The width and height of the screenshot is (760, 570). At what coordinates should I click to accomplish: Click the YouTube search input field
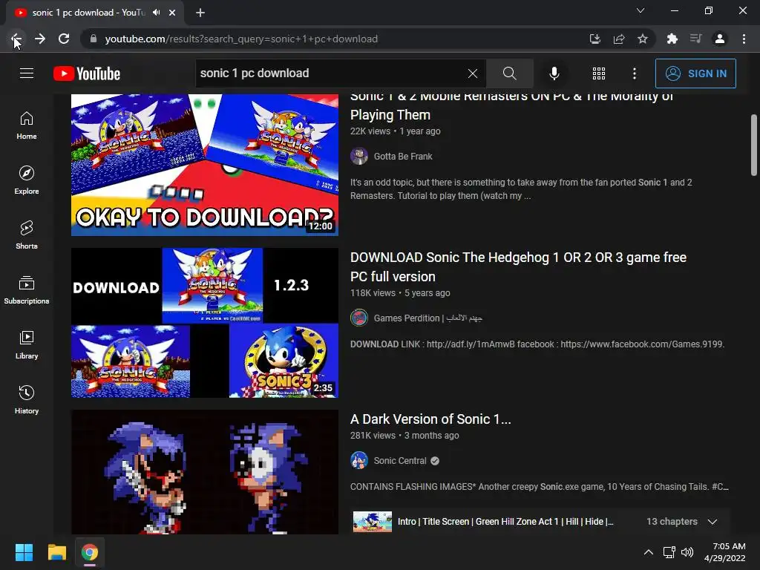click(332, 73)
